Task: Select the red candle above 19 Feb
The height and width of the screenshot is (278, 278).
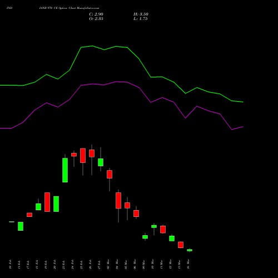Action: pyautogui.click(x=47, y=202)
